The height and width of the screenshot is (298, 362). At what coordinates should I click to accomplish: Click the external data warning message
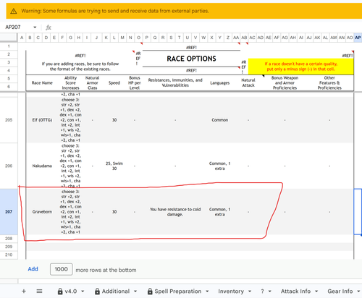pyautogui.click(x=115, y=11)
